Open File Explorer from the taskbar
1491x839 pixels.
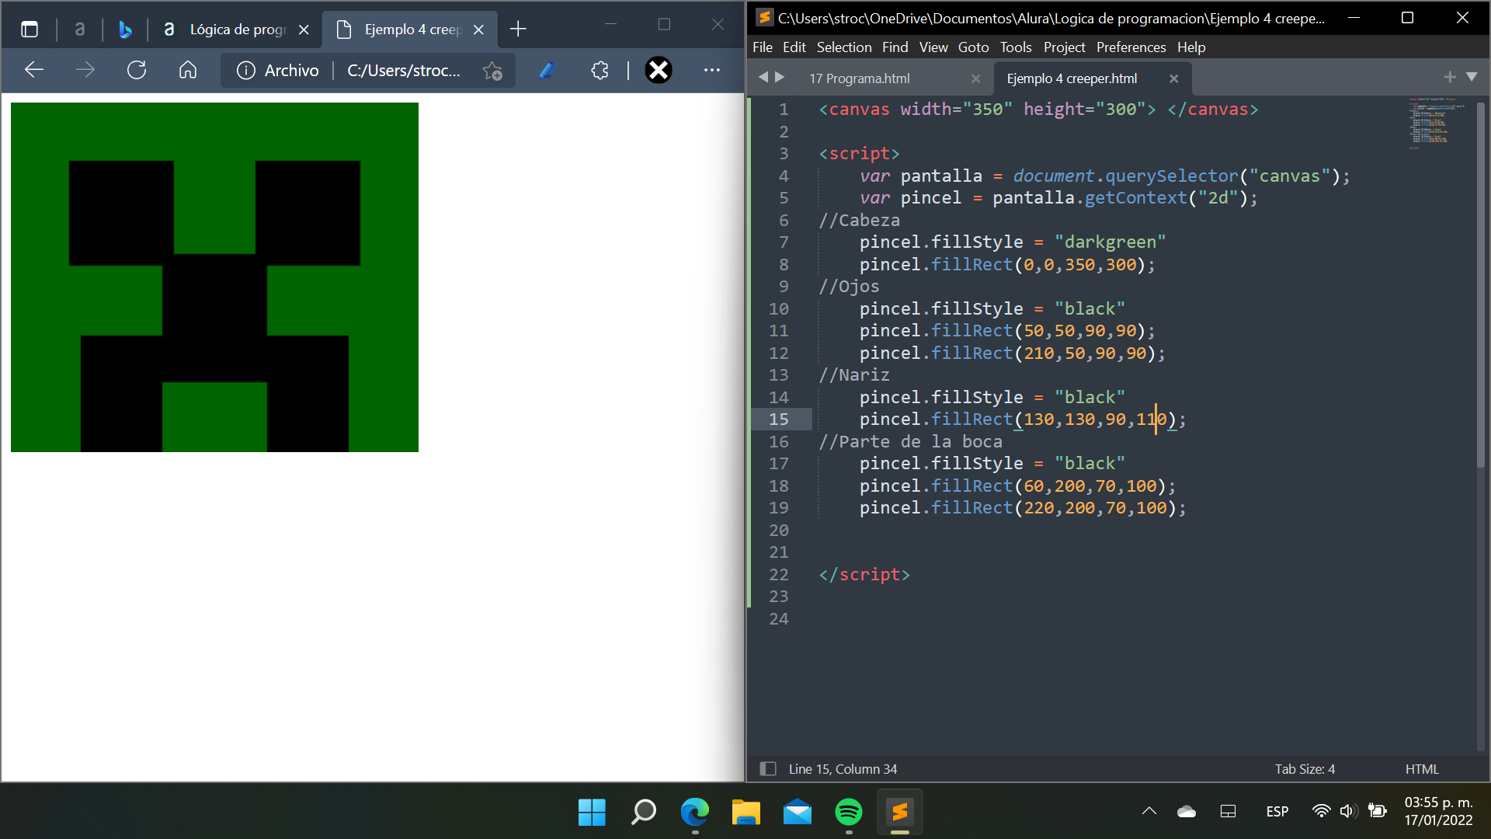click(745, 813)
